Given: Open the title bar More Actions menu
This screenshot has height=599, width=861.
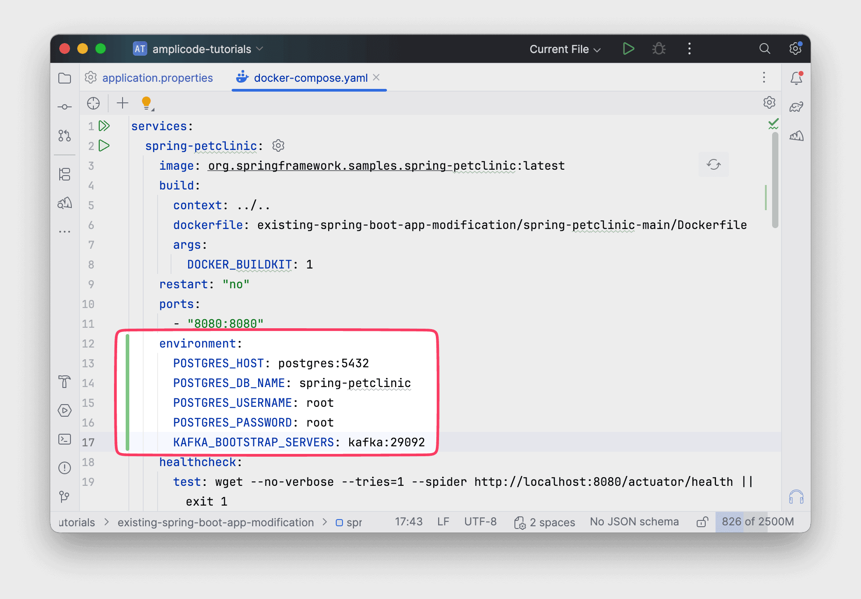Looking at the screenshot, I should pyautogui.click(x=690, y=48).
